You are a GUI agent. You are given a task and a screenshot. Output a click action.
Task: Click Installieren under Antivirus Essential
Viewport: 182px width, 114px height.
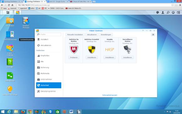click(92, 57)
